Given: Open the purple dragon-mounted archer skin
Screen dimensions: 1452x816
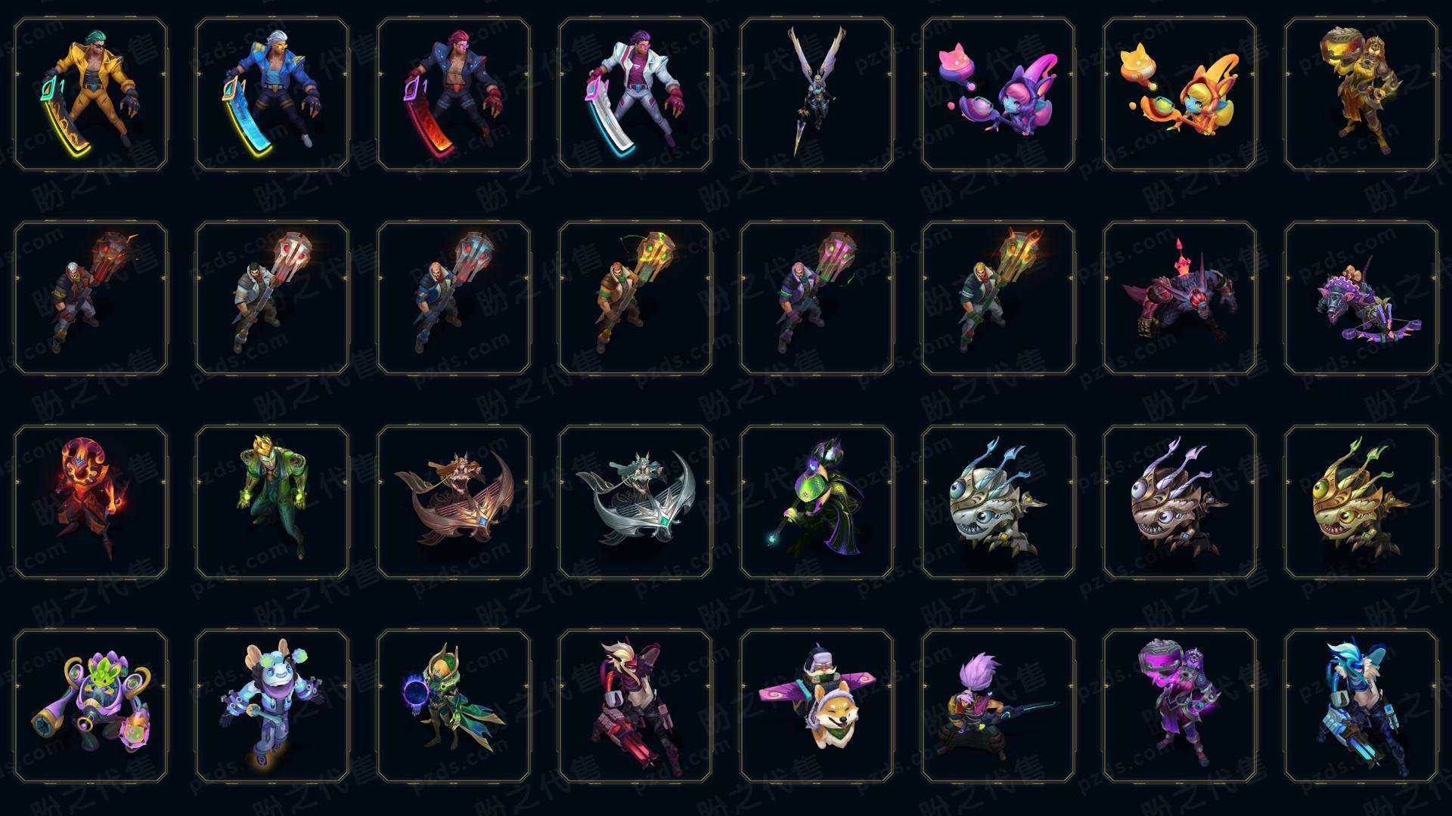Looking at the screenshot, I should (x=1361, y=298).
